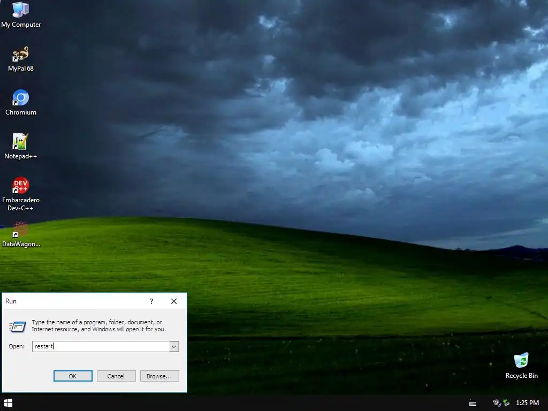Click the Open text input field
The width and height of the screenshot is (548, 411).
101,346
